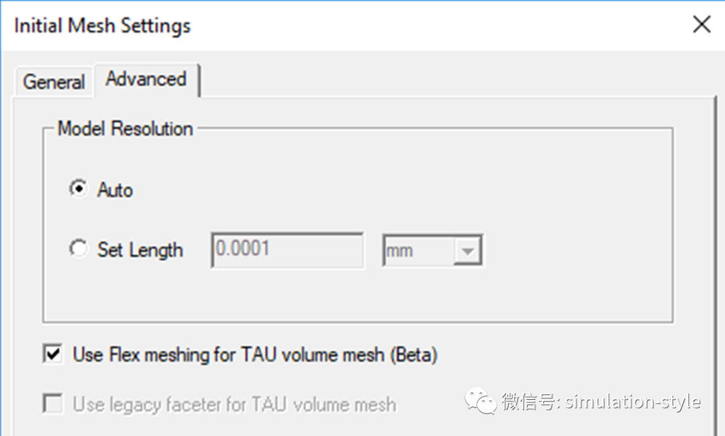Select the Advanced tab
Screen dimensions: 725x436
(x=146, y=79)
